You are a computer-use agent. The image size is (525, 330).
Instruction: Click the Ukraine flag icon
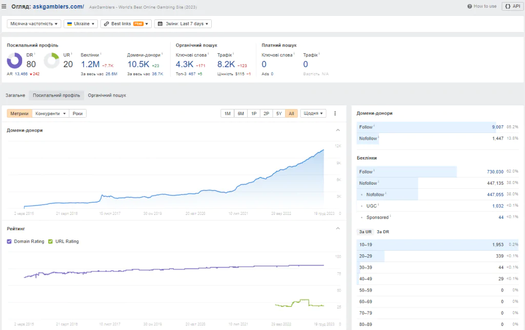pyautogui.click(x=70, y=24)
